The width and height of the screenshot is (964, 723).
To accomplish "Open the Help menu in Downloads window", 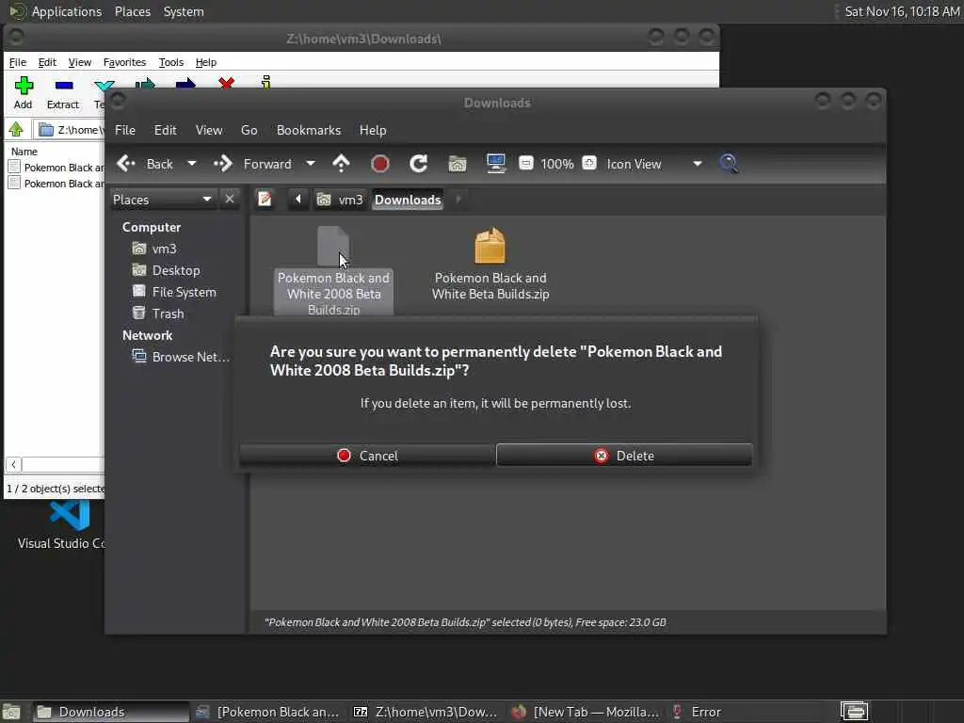I will [x=373, y=130].
